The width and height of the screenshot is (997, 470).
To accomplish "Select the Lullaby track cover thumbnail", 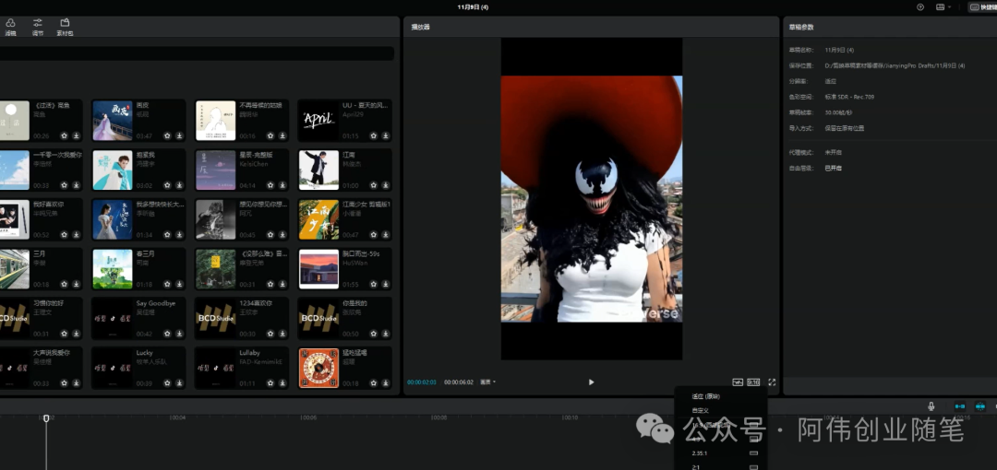I will point(215,369).
